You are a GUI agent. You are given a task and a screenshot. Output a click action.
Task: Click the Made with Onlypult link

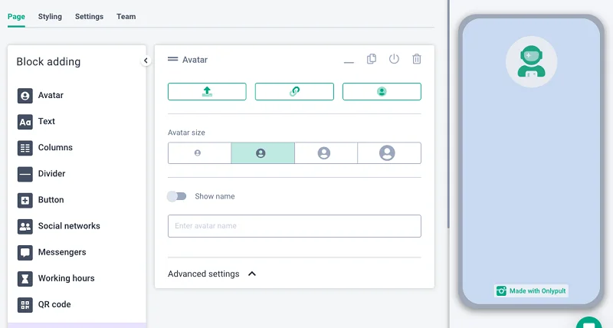click(531, 291)
